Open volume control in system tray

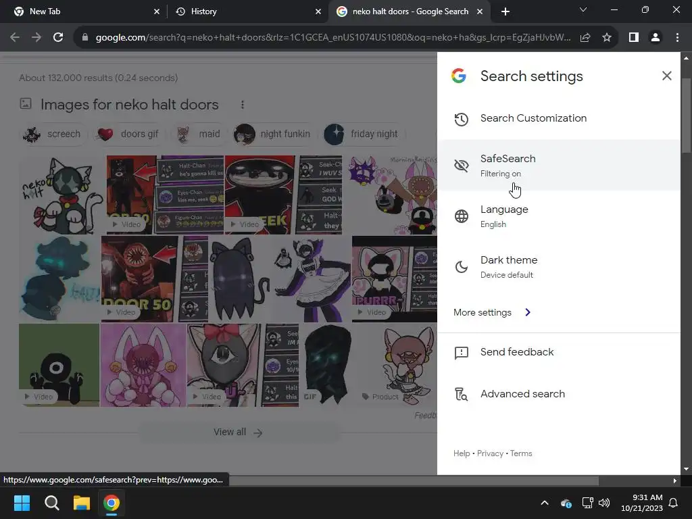[x=604, y=503]
